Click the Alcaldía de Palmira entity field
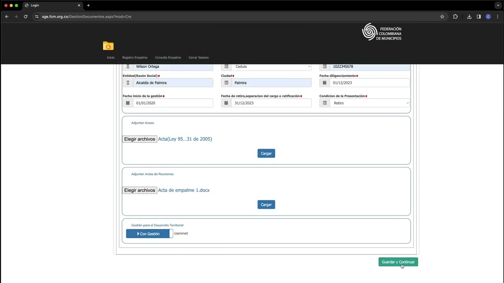Screen dimensions: 504x283 click(x=173, y=83)
